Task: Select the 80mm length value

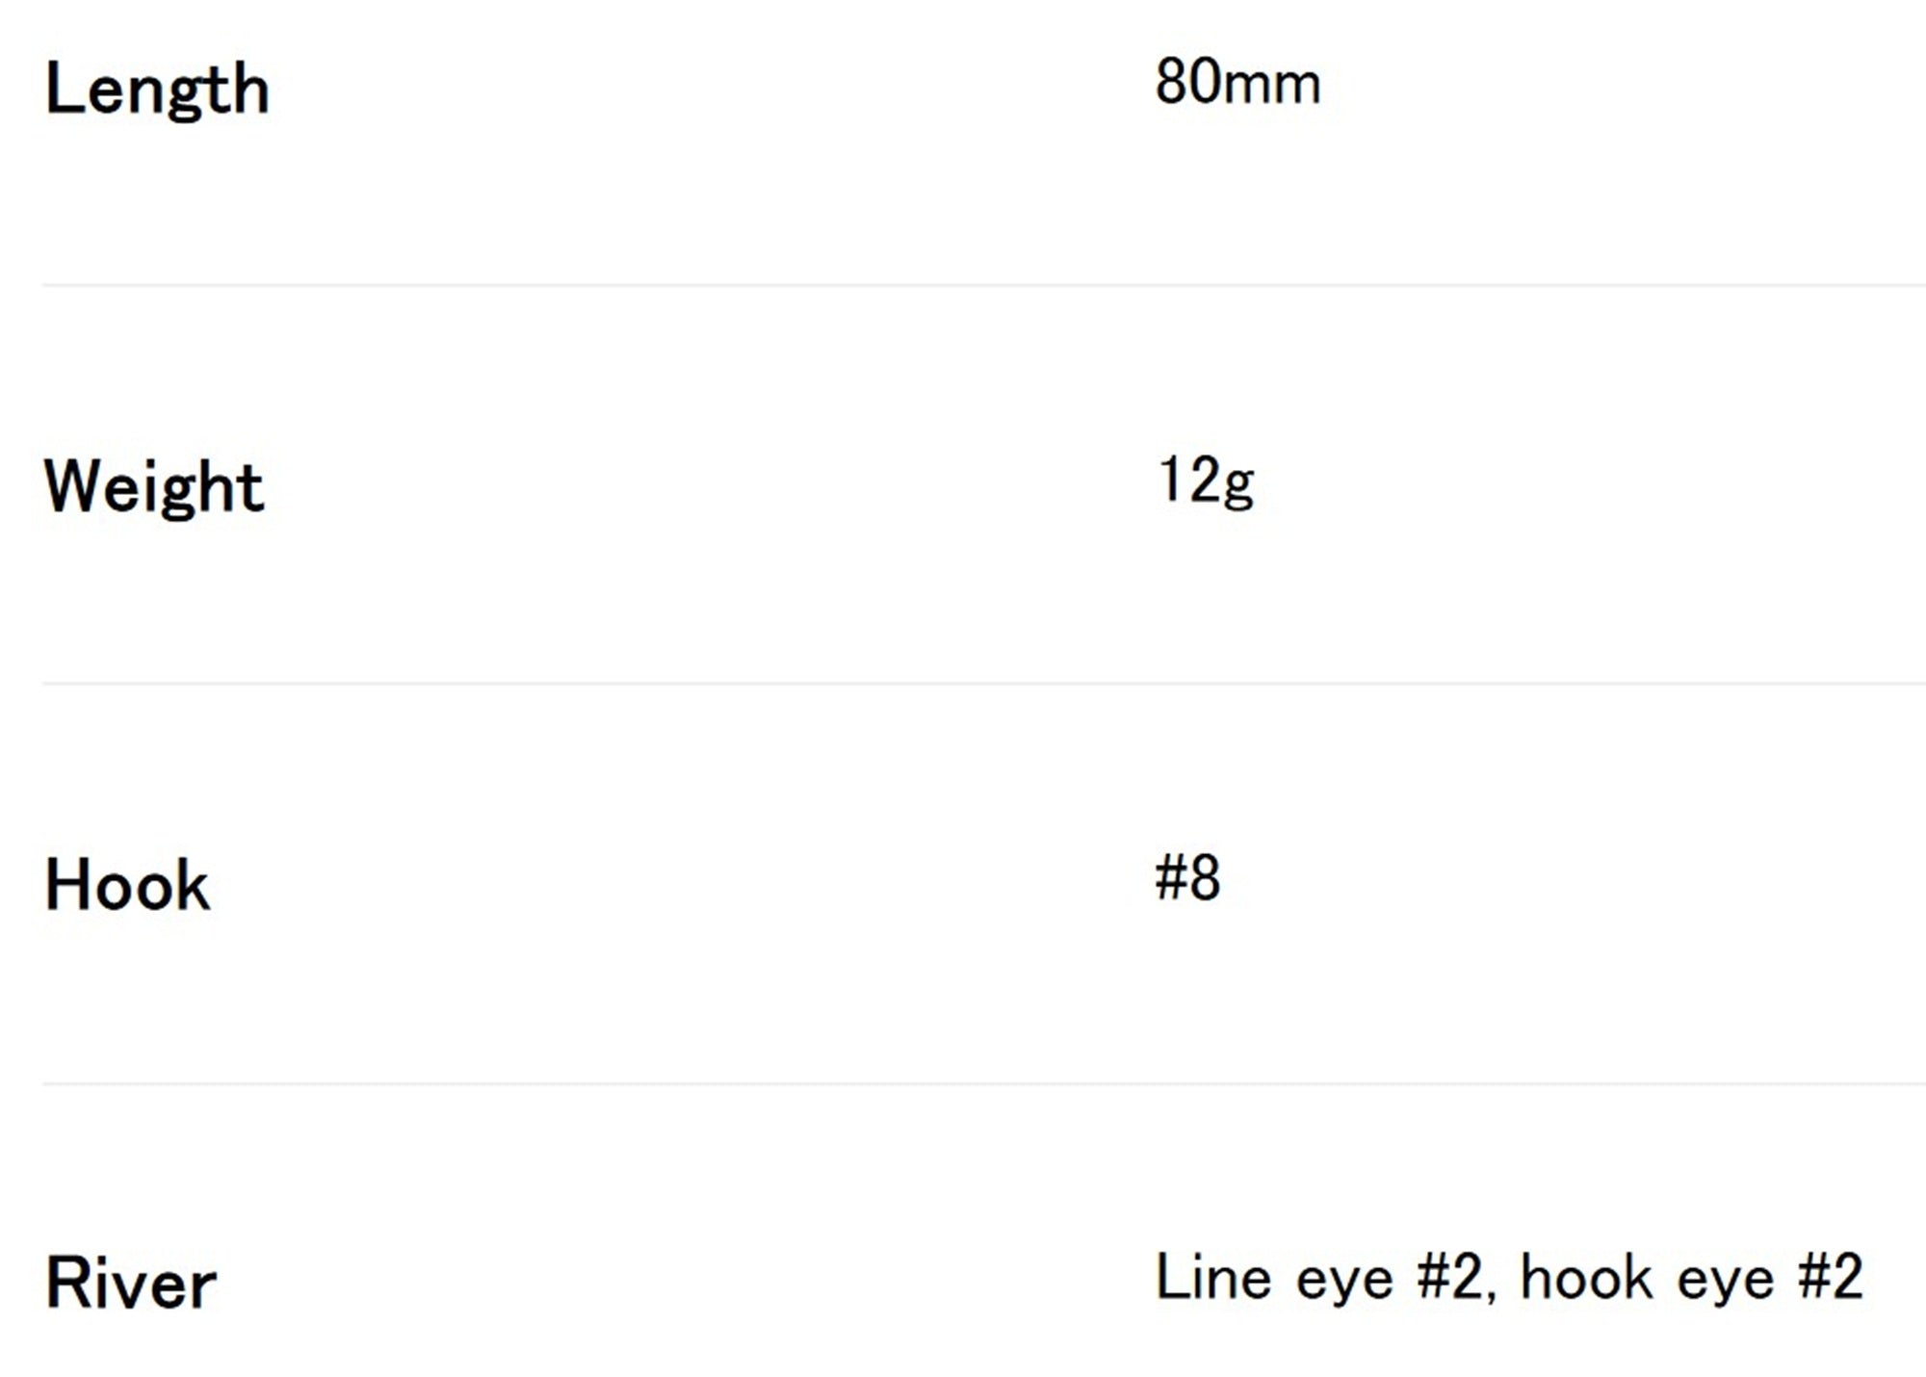Action: (1237, 82)
